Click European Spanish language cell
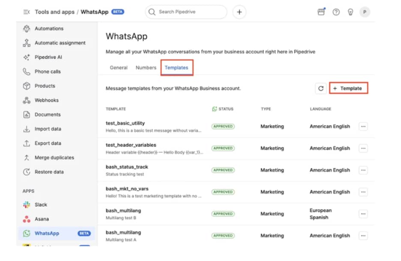Viewport: 401px width, 261px height. [321, 214]
